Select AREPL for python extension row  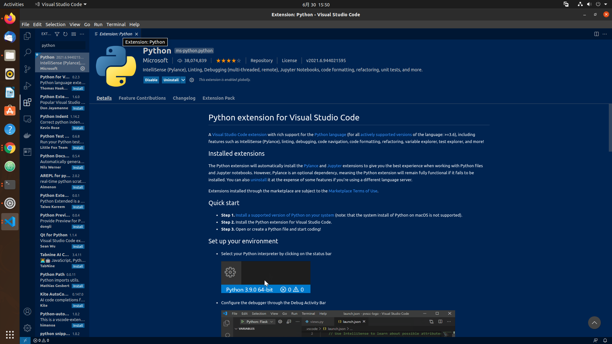tap(62, 181)
